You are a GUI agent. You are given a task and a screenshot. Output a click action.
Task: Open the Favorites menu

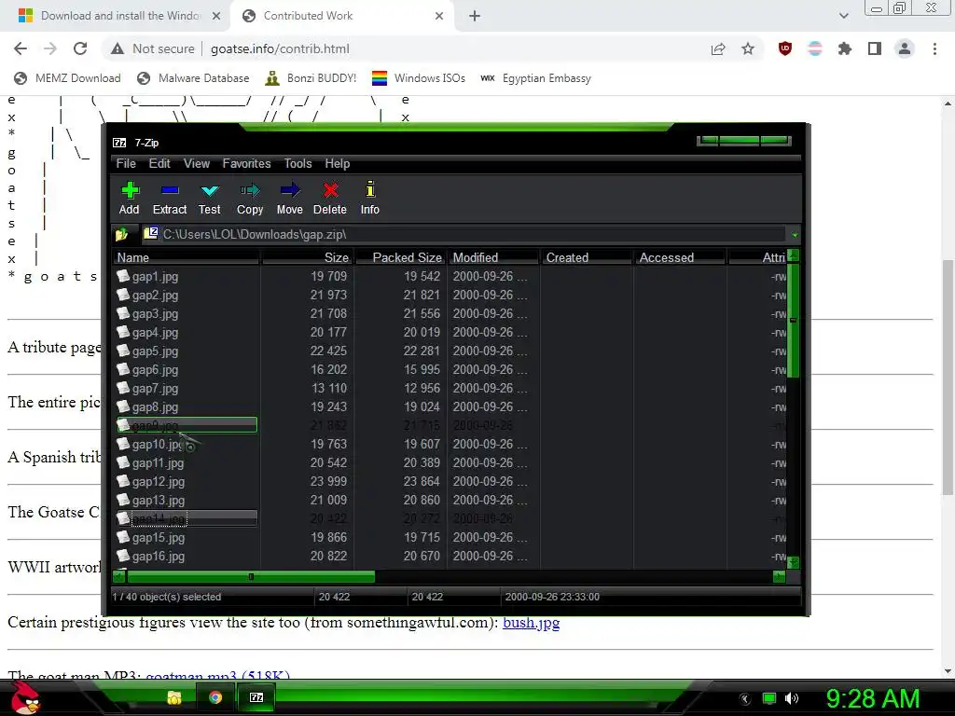click(x=246, y=164)
